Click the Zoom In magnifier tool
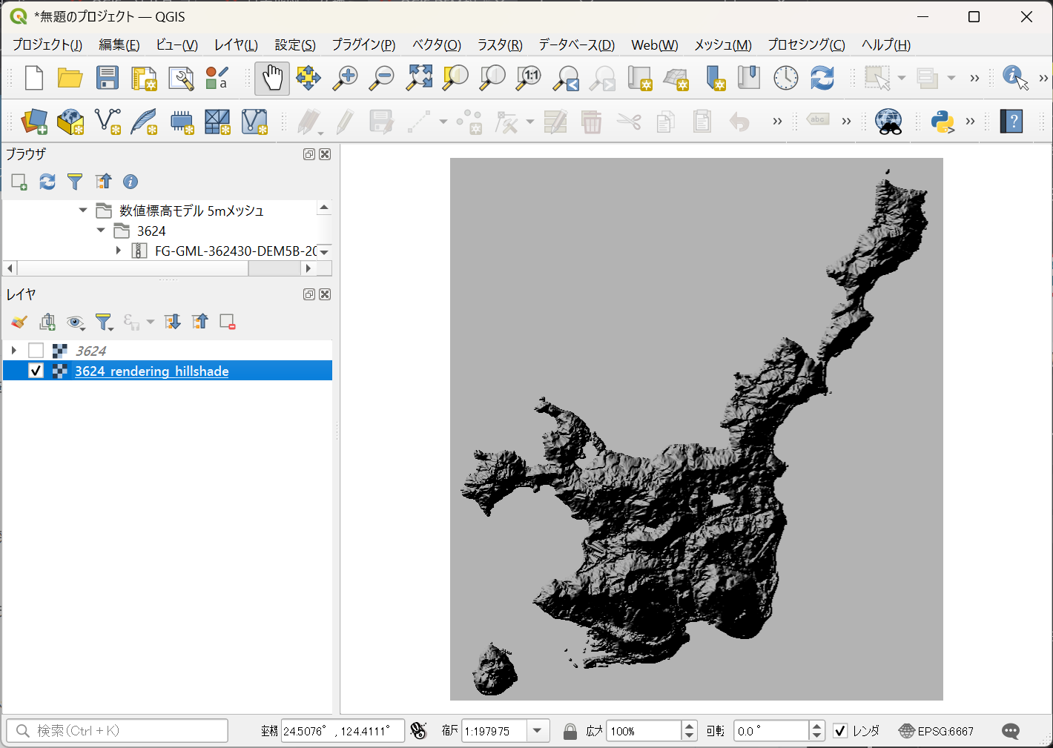This screenshot has width=1053, height=748. tap(345, 78)
